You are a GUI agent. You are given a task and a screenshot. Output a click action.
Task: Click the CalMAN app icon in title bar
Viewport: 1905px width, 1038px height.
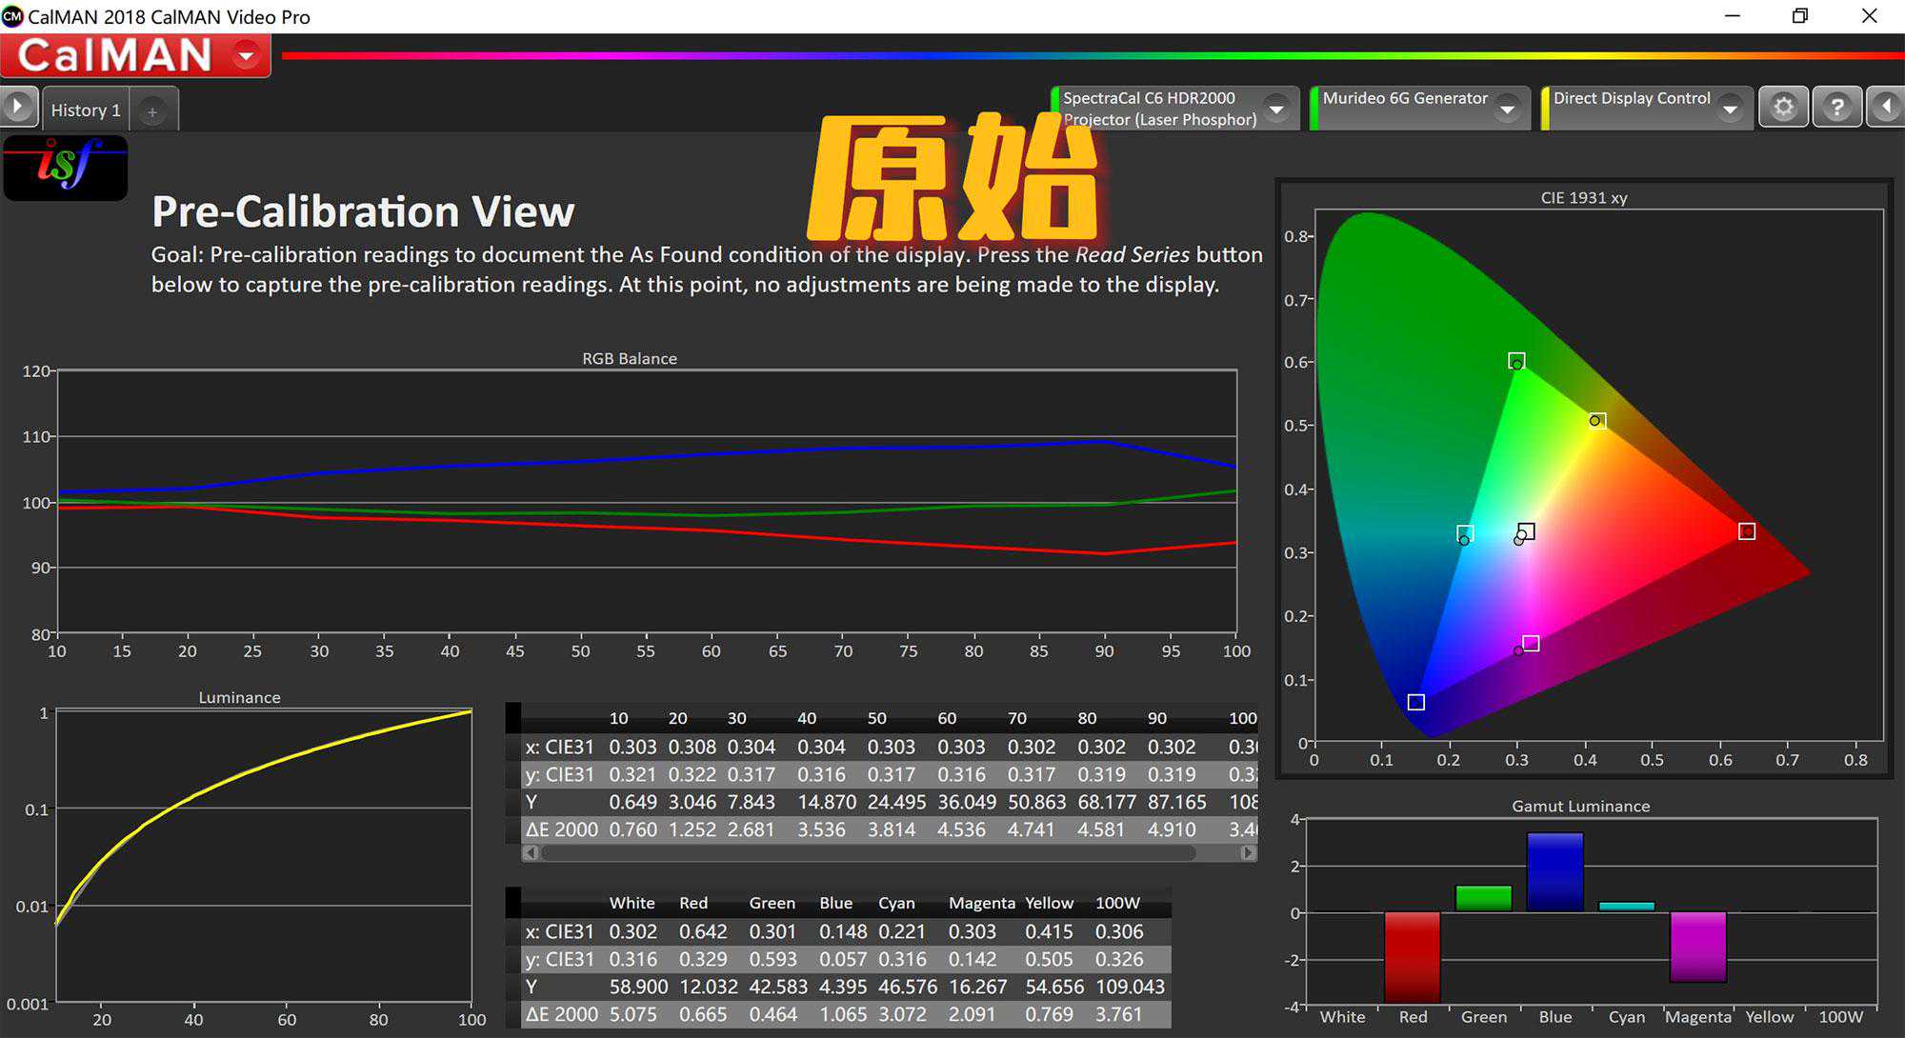point(12,15)
